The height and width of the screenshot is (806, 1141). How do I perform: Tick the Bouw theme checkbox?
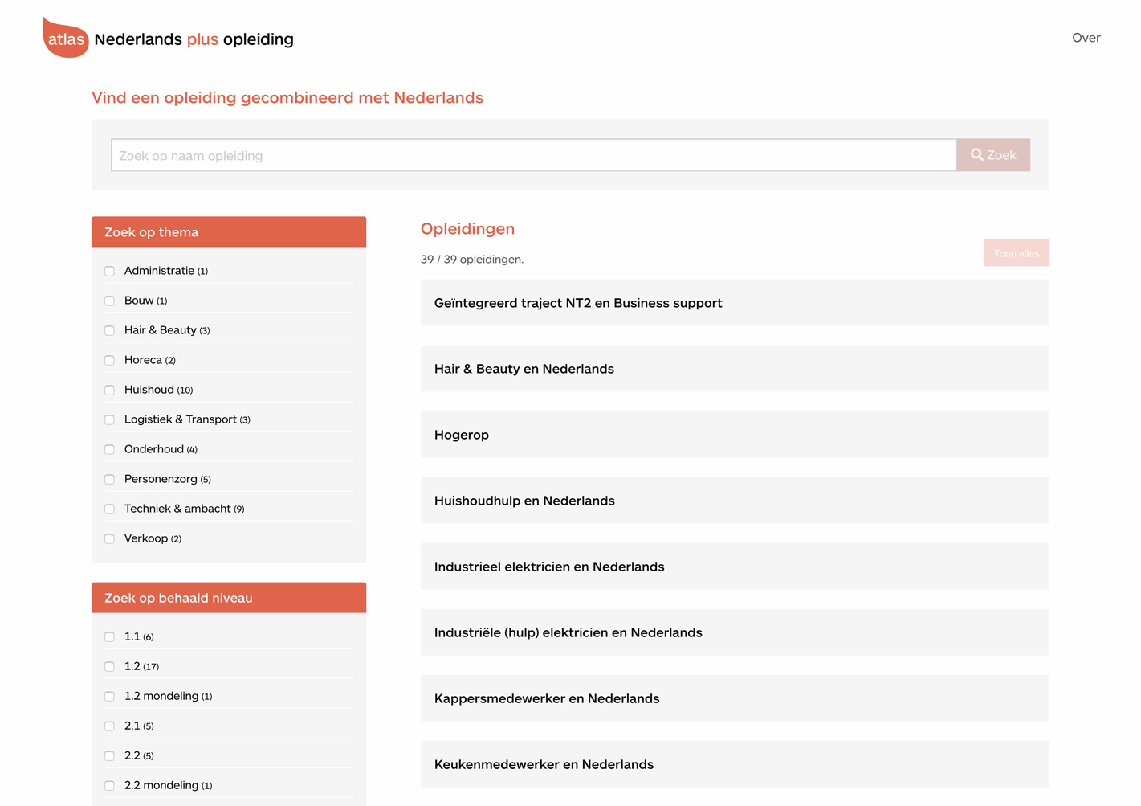109,301
